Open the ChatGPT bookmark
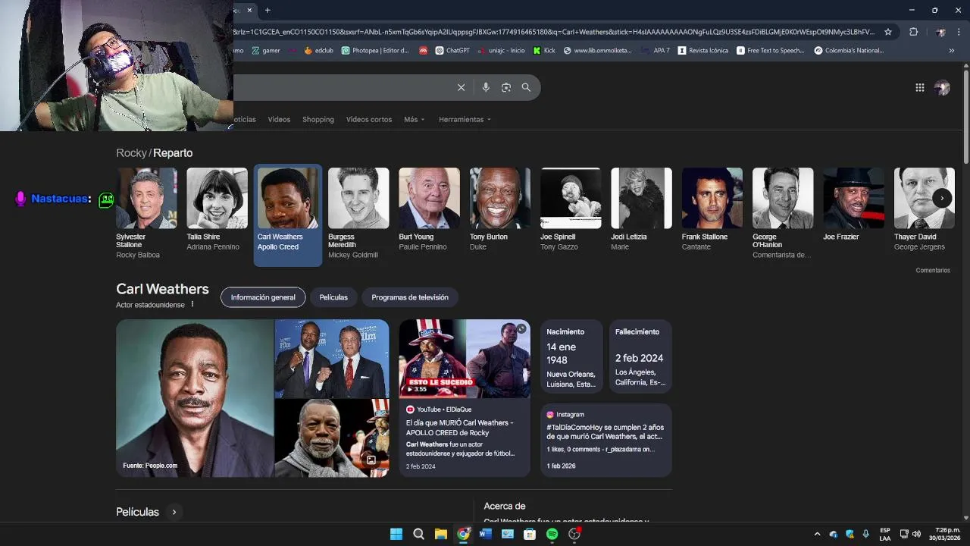 click(452, 50)
